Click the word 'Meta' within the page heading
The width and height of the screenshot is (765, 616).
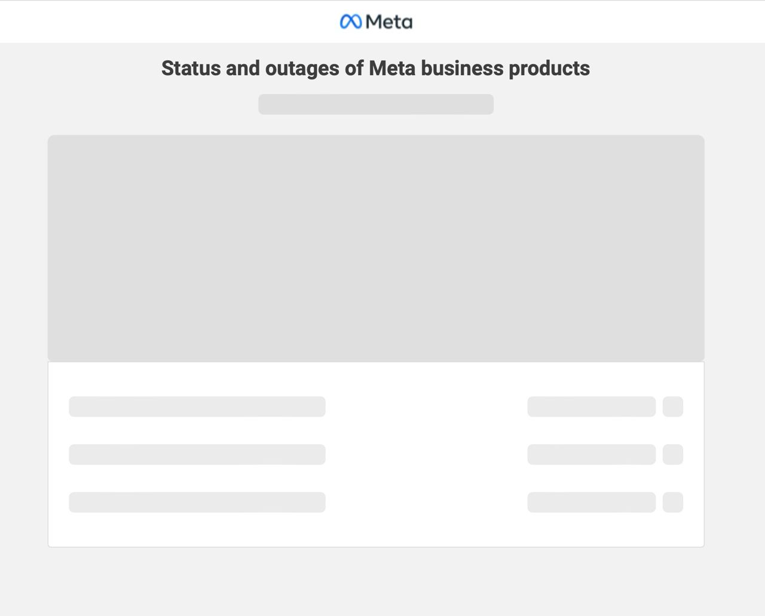click(391, 68)
